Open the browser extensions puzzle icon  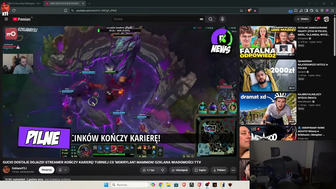(x=296, y=10)
